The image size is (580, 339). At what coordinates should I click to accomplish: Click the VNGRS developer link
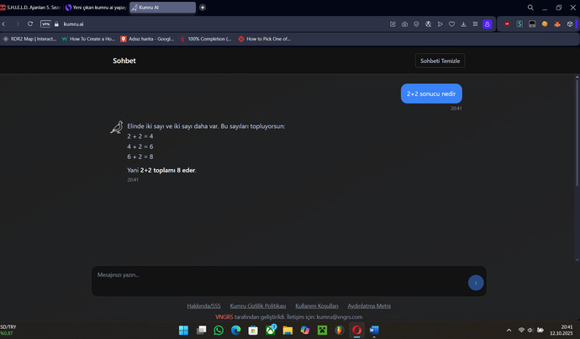click(x=224, y=317)
